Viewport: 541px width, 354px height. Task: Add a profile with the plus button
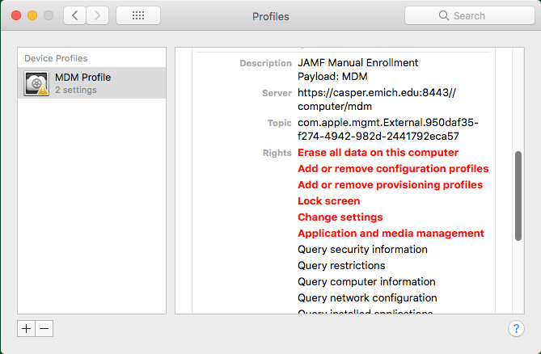[x=26, y=328]
